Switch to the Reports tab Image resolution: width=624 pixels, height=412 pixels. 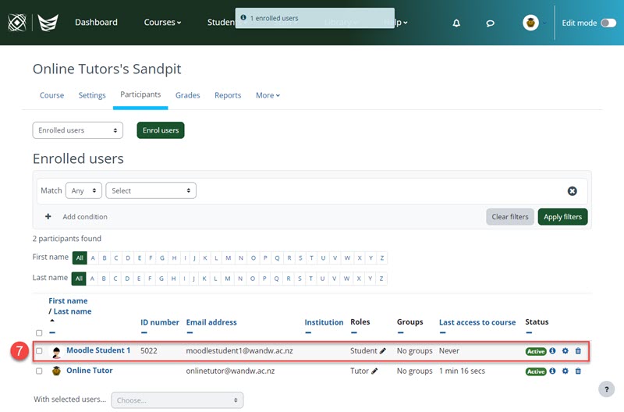[x=228, y=95]
